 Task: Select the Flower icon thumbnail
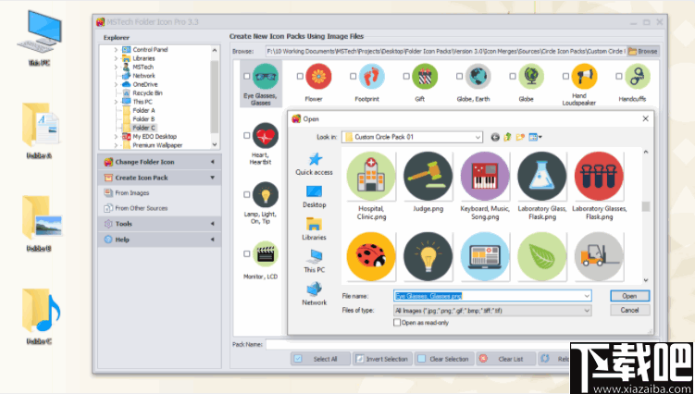318,76
